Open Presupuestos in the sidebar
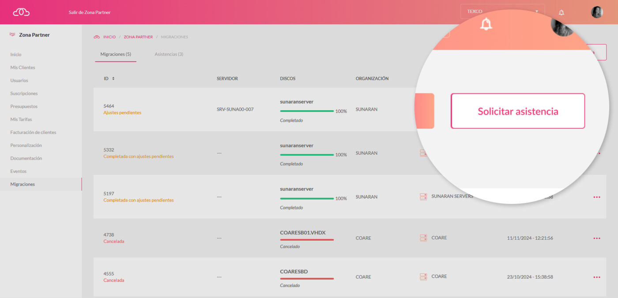 click(24, 106)
